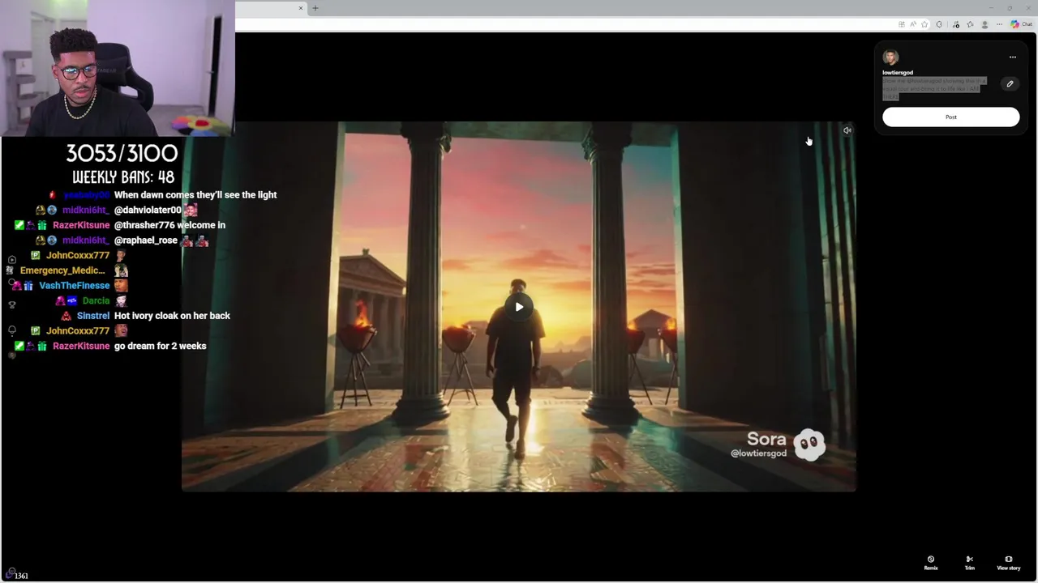The height and width of the screenshot is (583, 1038).
Task: Edit the prompt with pencil icon
Action: tap(1010, 84)
